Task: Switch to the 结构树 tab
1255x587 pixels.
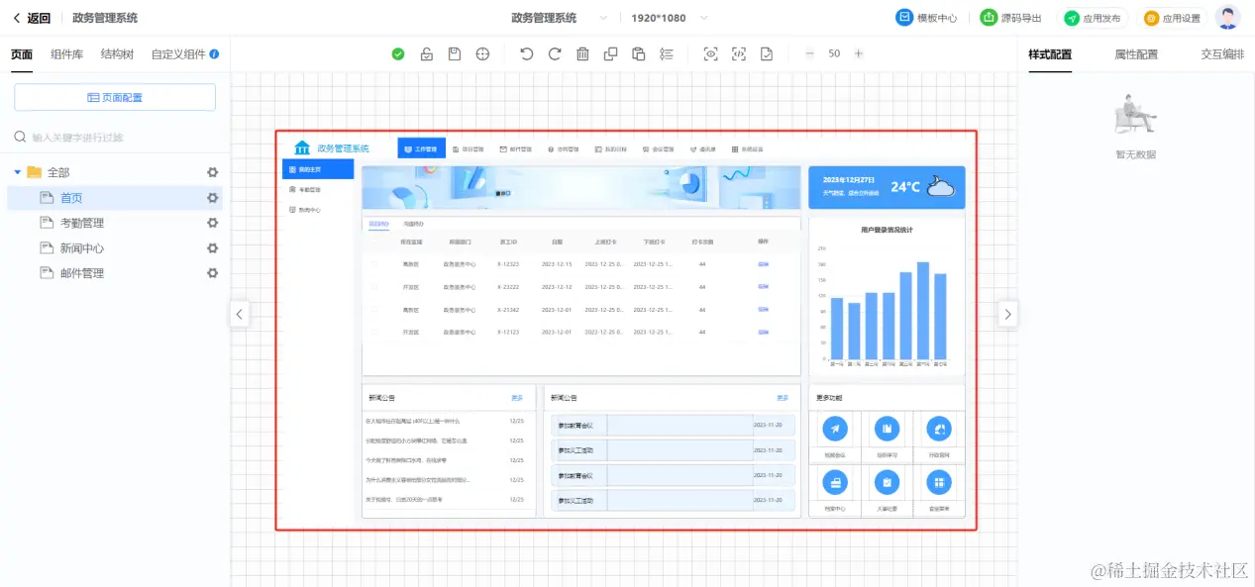Action: 117,54
